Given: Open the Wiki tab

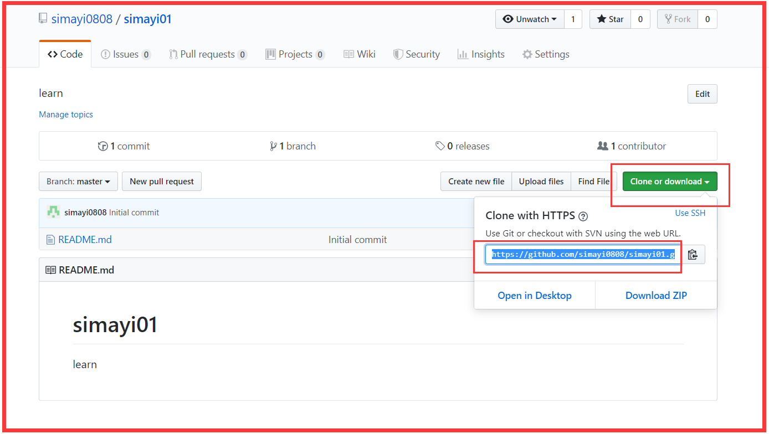Looking at the screenshot, I should pos(360,54).
